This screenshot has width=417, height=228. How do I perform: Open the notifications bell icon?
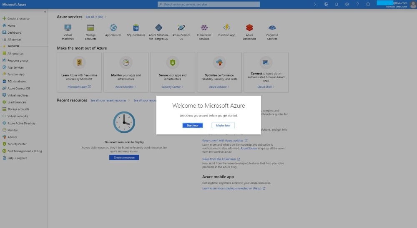[x=337, y=4]
